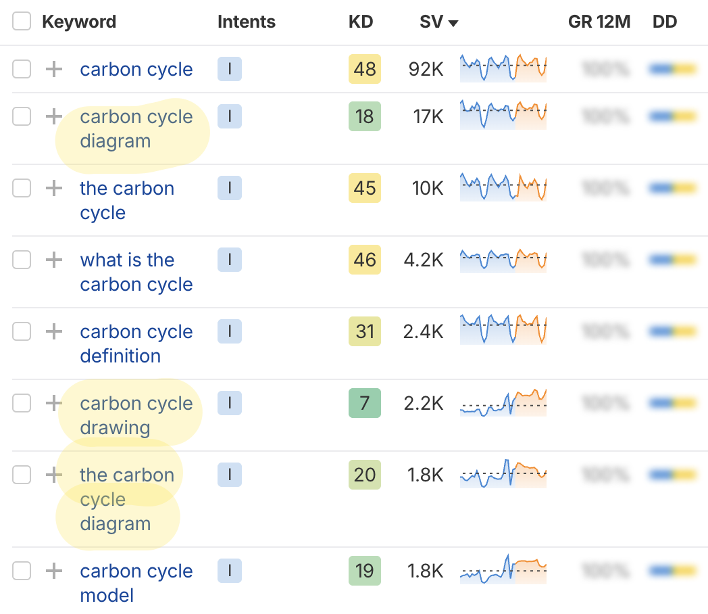Screen dimensions: 708x614
Task: Click plus icon for 'what is the carbon cycle'
Action: [54, 260]
